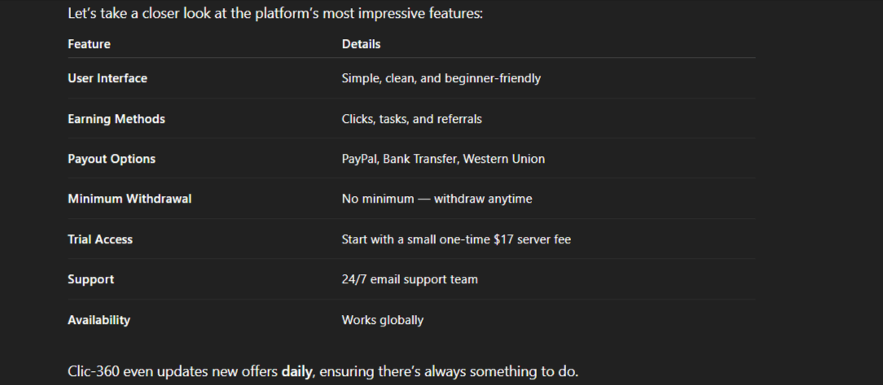The height and width of the screenshot is (385, 883).
Task: Click the 'Works globally' cell
Action: [x=382, y=320]
